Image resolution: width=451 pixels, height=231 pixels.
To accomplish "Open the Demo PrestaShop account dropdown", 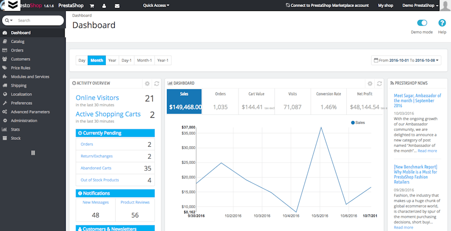I will coord(420,6).
